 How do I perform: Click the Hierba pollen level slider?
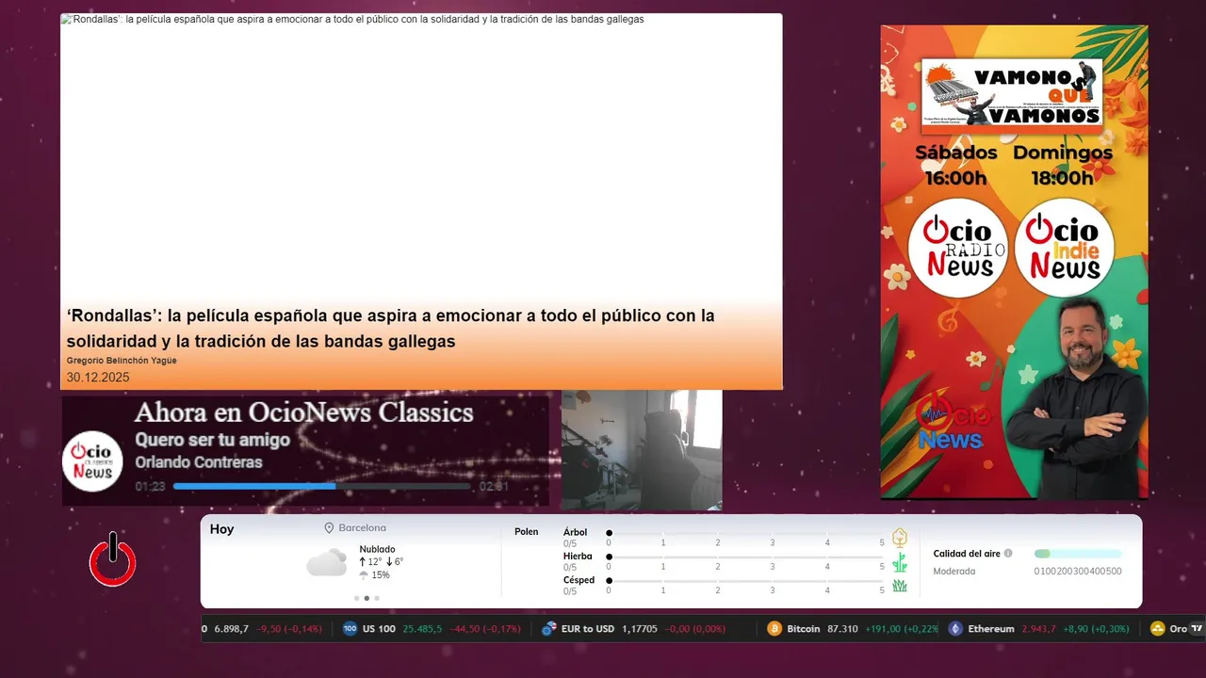point(745,557)
